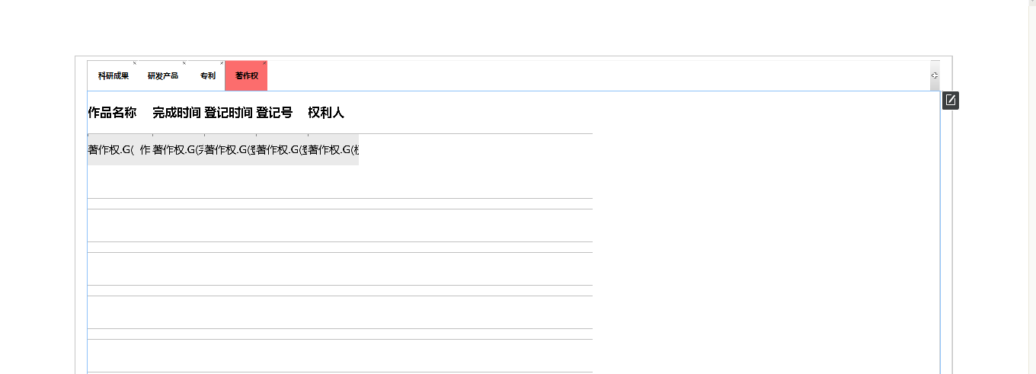Screen dimensions: 1036x374
Task: Select the data cell under 权利人
Action: (x=334, y=150)
